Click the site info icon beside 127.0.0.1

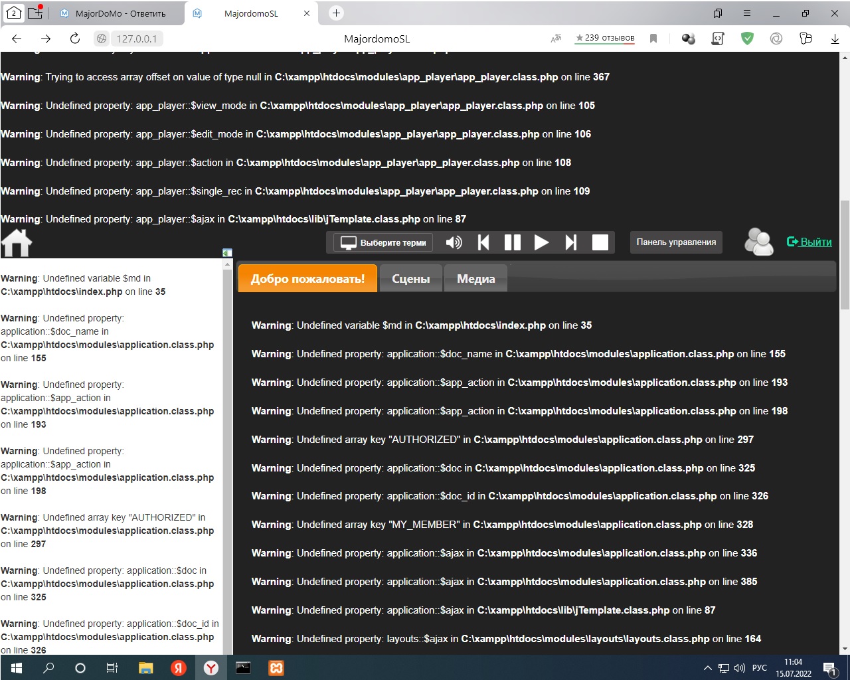pyautogui.click(x=102, y=39)
